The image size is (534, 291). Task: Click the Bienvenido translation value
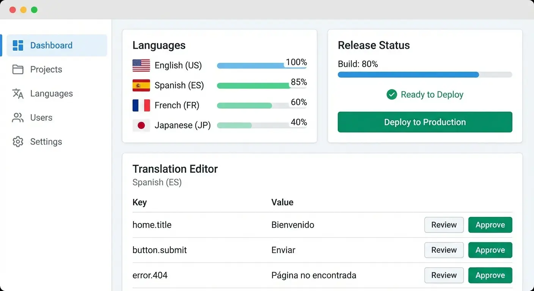pos(292,225)
